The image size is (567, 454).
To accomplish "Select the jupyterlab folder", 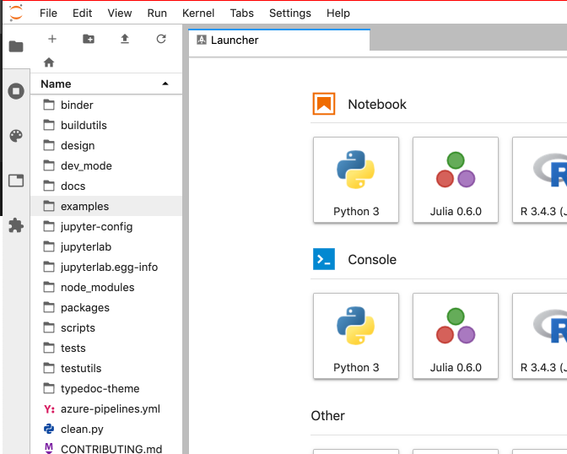I will (x=106, y=246).
